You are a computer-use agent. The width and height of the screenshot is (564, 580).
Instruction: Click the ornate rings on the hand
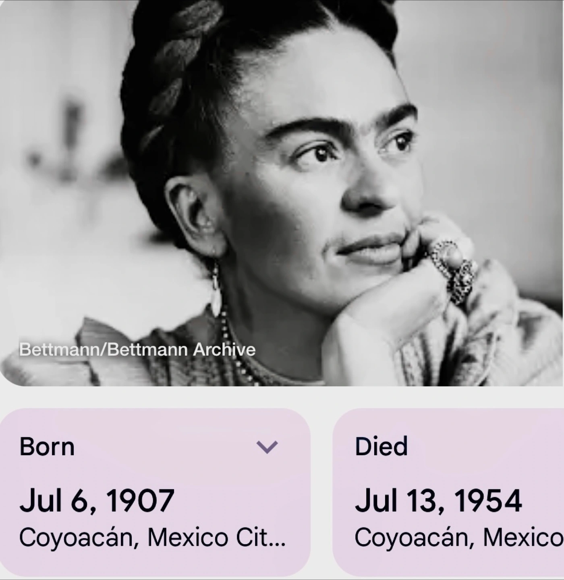[x=453, y=268]
